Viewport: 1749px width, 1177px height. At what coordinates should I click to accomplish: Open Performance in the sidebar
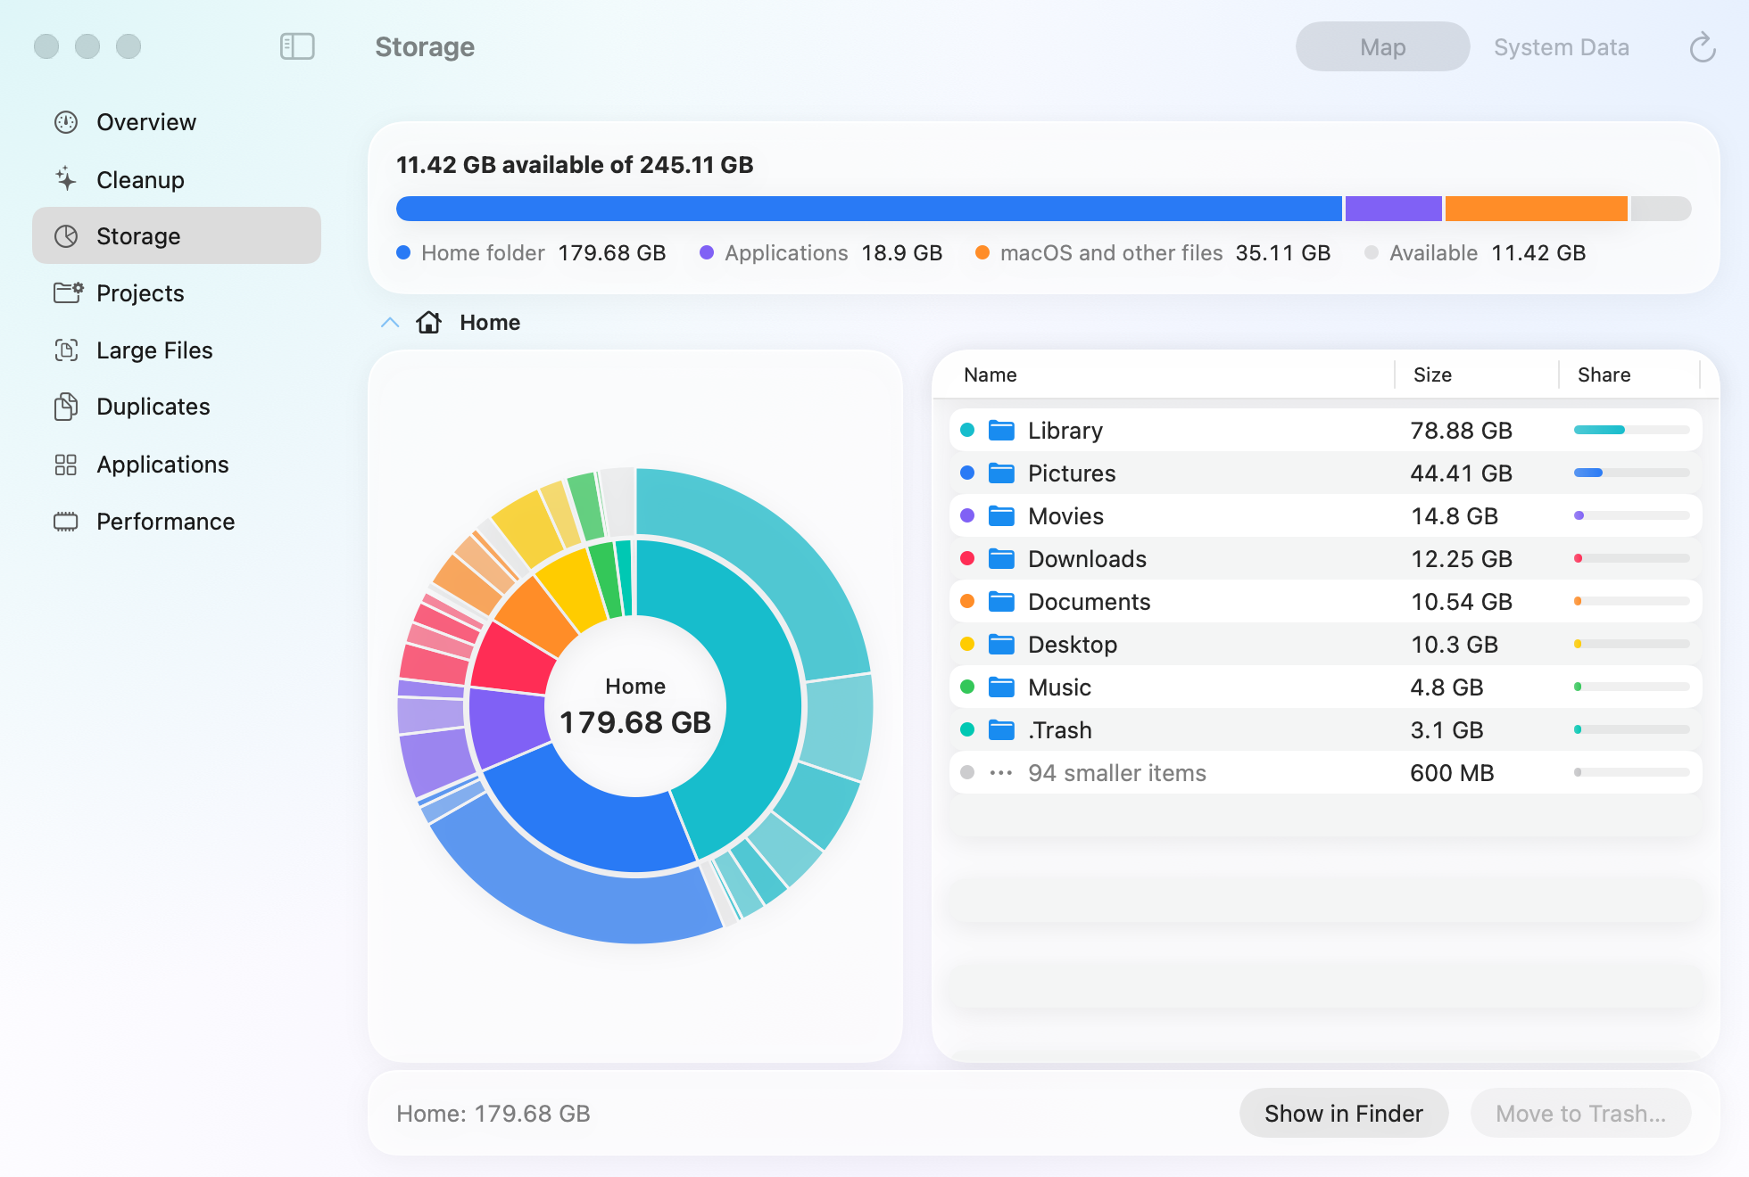coord(177,522)
